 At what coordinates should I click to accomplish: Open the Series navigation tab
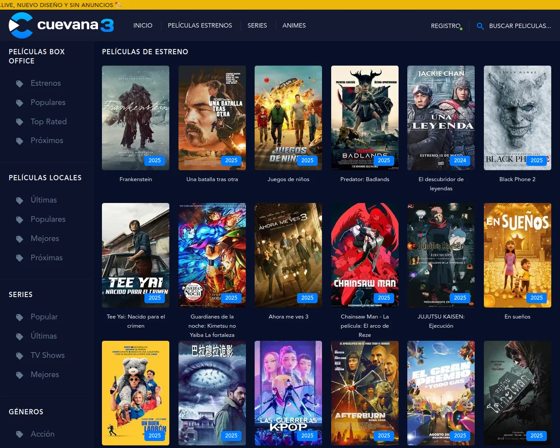click(257, 25)
